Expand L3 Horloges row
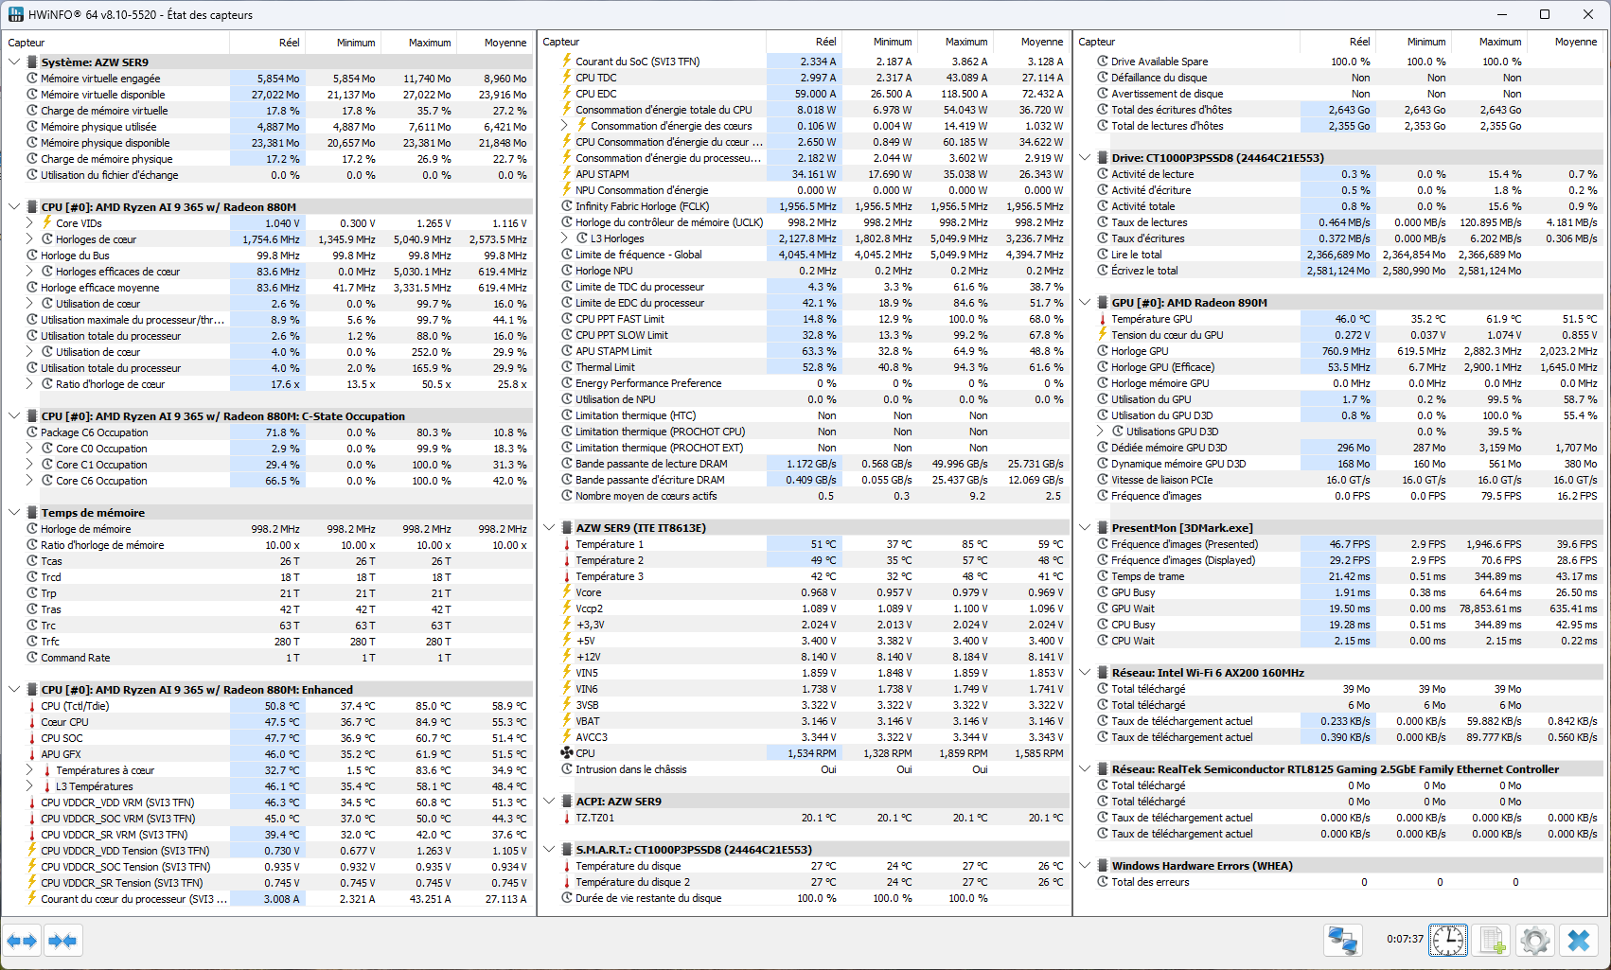The width and height of the screenshot is (1611, 970). click(565, 238)
